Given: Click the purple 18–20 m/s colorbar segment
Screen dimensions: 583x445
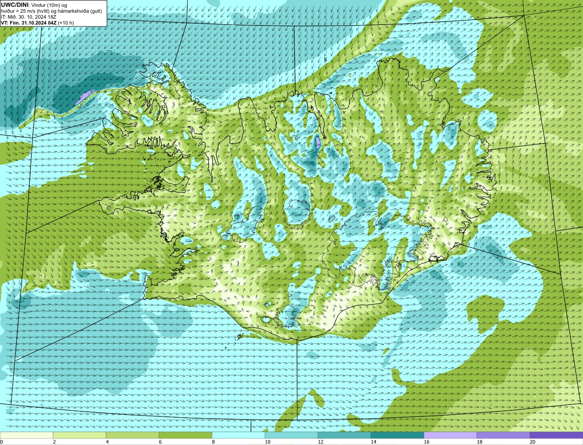Looking at the screenshot, I should [x=503, y=435].
